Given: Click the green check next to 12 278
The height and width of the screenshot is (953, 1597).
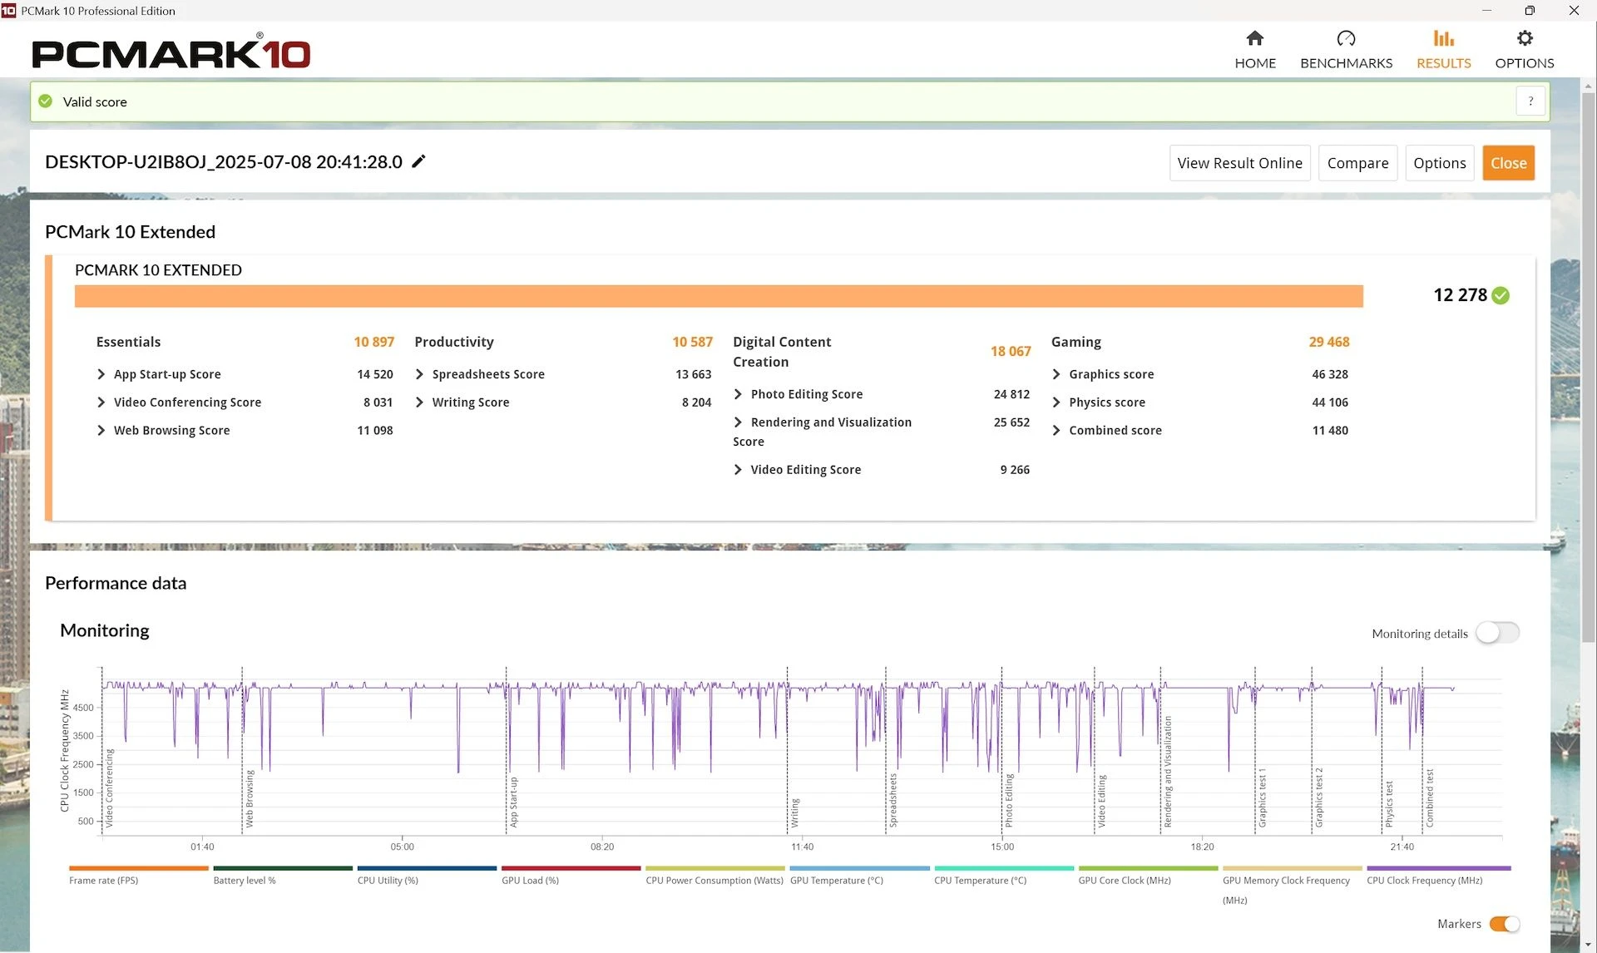Looking at the screenshot, I should coord(1501,295).
